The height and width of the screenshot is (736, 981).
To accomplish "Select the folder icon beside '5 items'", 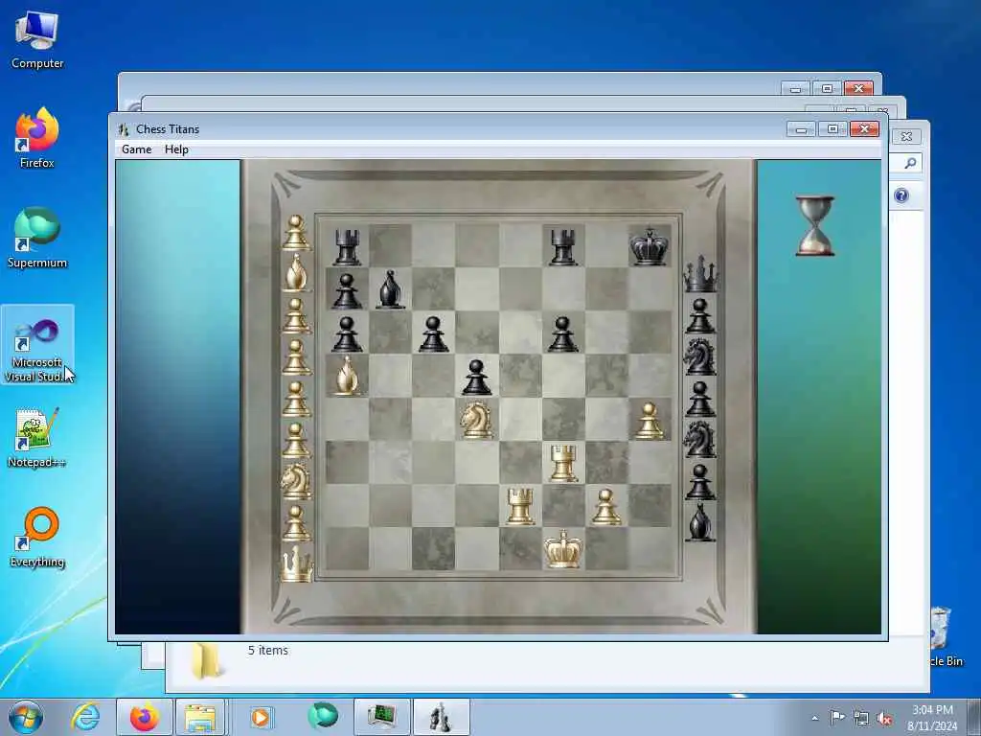I will click(205, 661).
